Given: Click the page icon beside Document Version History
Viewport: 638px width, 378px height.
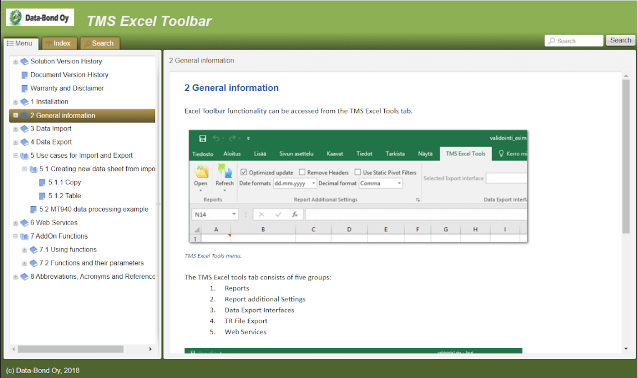Looking at the screenshot, I should pyautogui.click(x=24, y=75).
